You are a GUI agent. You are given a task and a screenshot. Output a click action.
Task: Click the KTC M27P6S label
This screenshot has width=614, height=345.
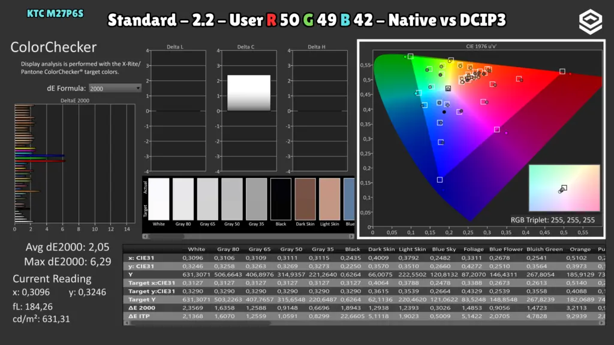click(55, 14)
